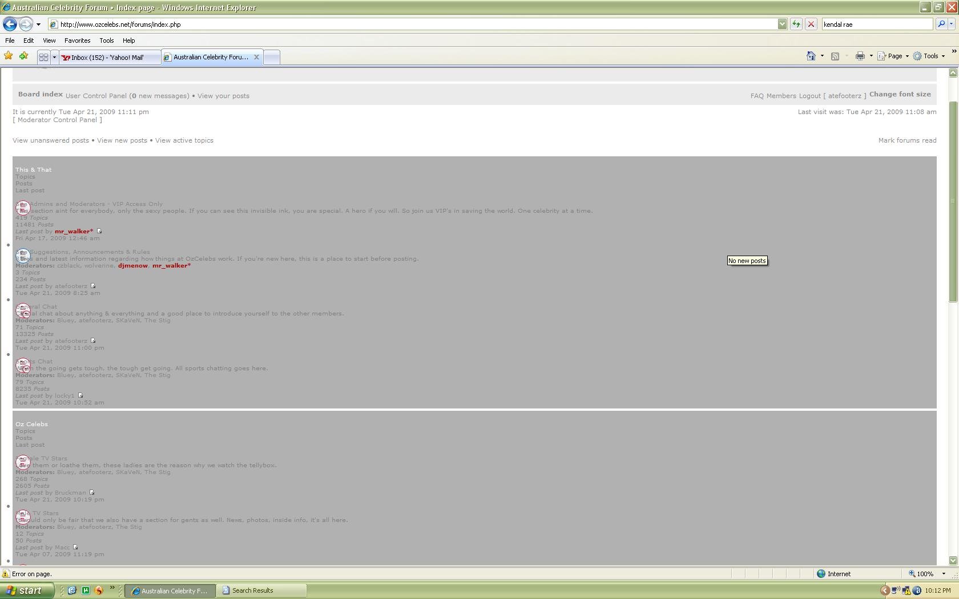Refresh the page with the green arrows
This screenshot has height=599, width=959.
click(796, 25)
